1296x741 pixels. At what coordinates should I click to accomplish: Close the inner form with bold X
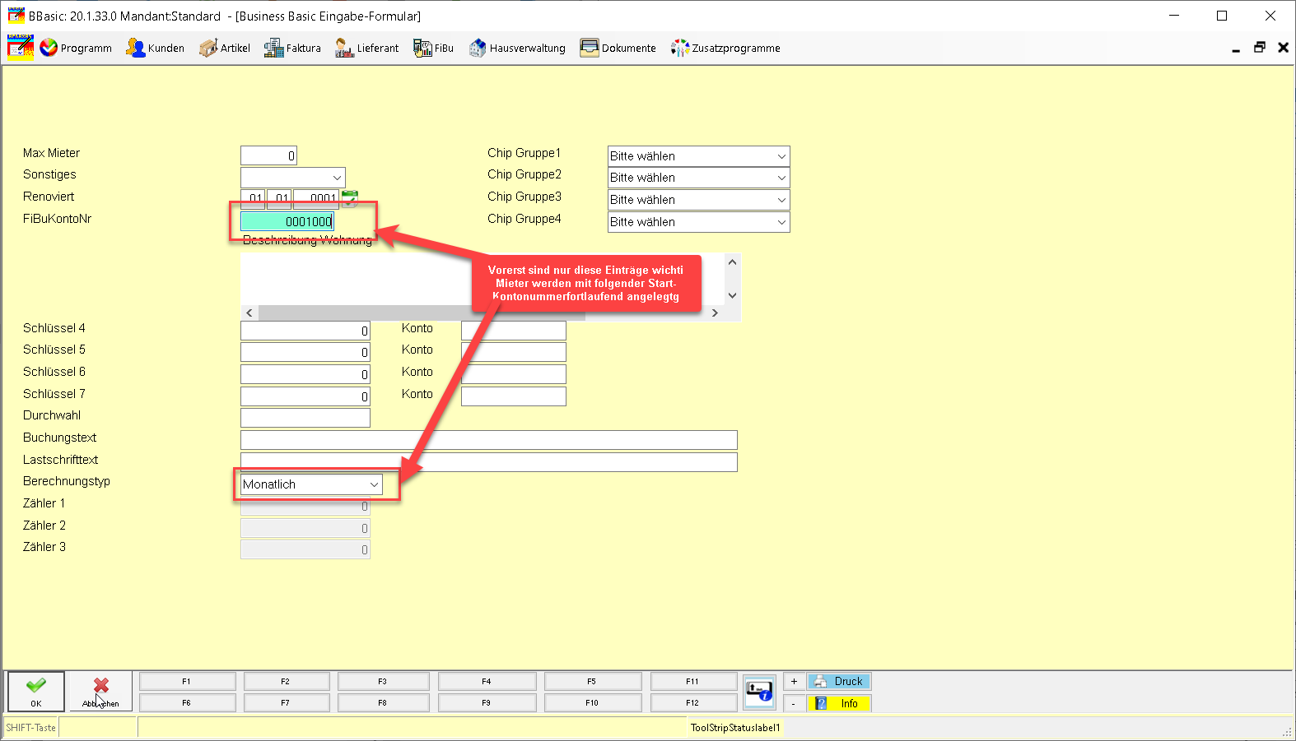point(1283,48)
